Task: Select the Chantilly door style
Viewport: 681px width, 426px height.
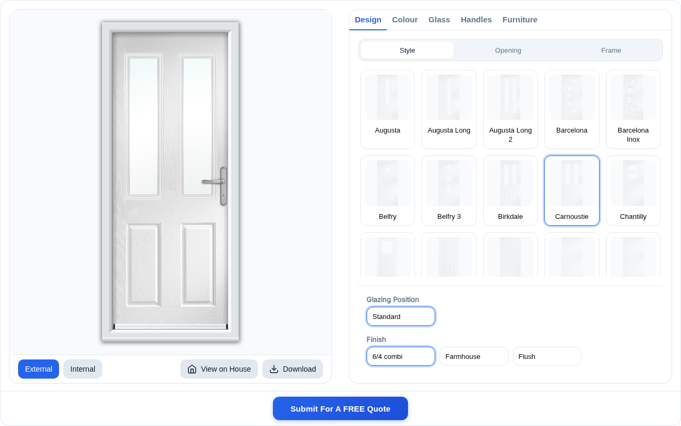Action: coord(633,191)
